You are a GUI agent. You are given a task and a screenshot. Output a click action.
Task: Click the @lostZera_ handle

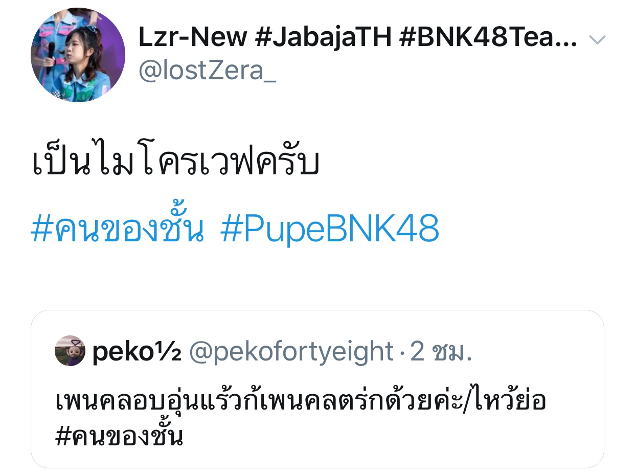(x=207, y=71)
